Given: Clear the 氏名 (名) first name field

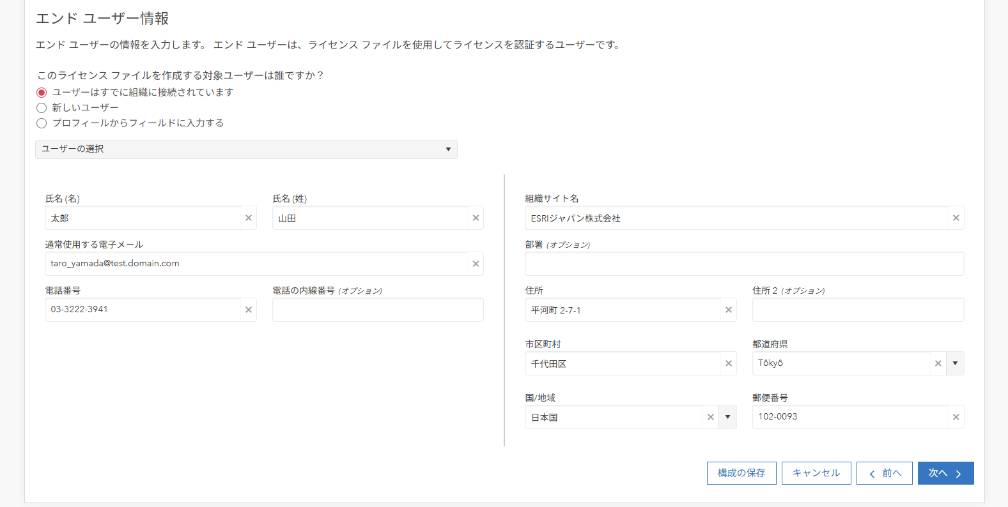Looking at the screenshot, I should coord(249,218).
